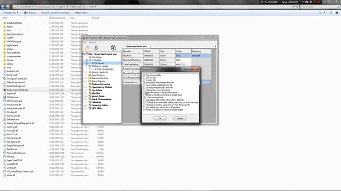Toggle the Explorer preview pane icon
Viewport: 341px width, 191px height.
coord(330,13)
